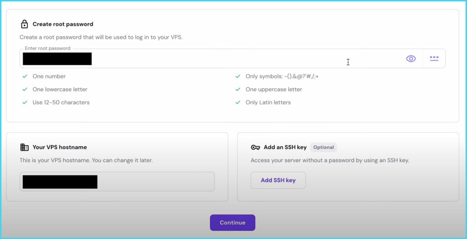Click the key icon beside Add an SSH key
This screenshot has width=467, height=239.
tap(255, 147)
